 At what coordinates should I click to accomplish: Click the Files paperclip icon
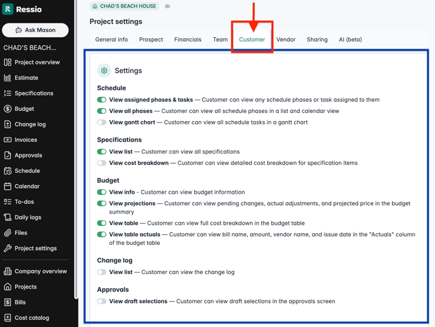coord(8,233)
